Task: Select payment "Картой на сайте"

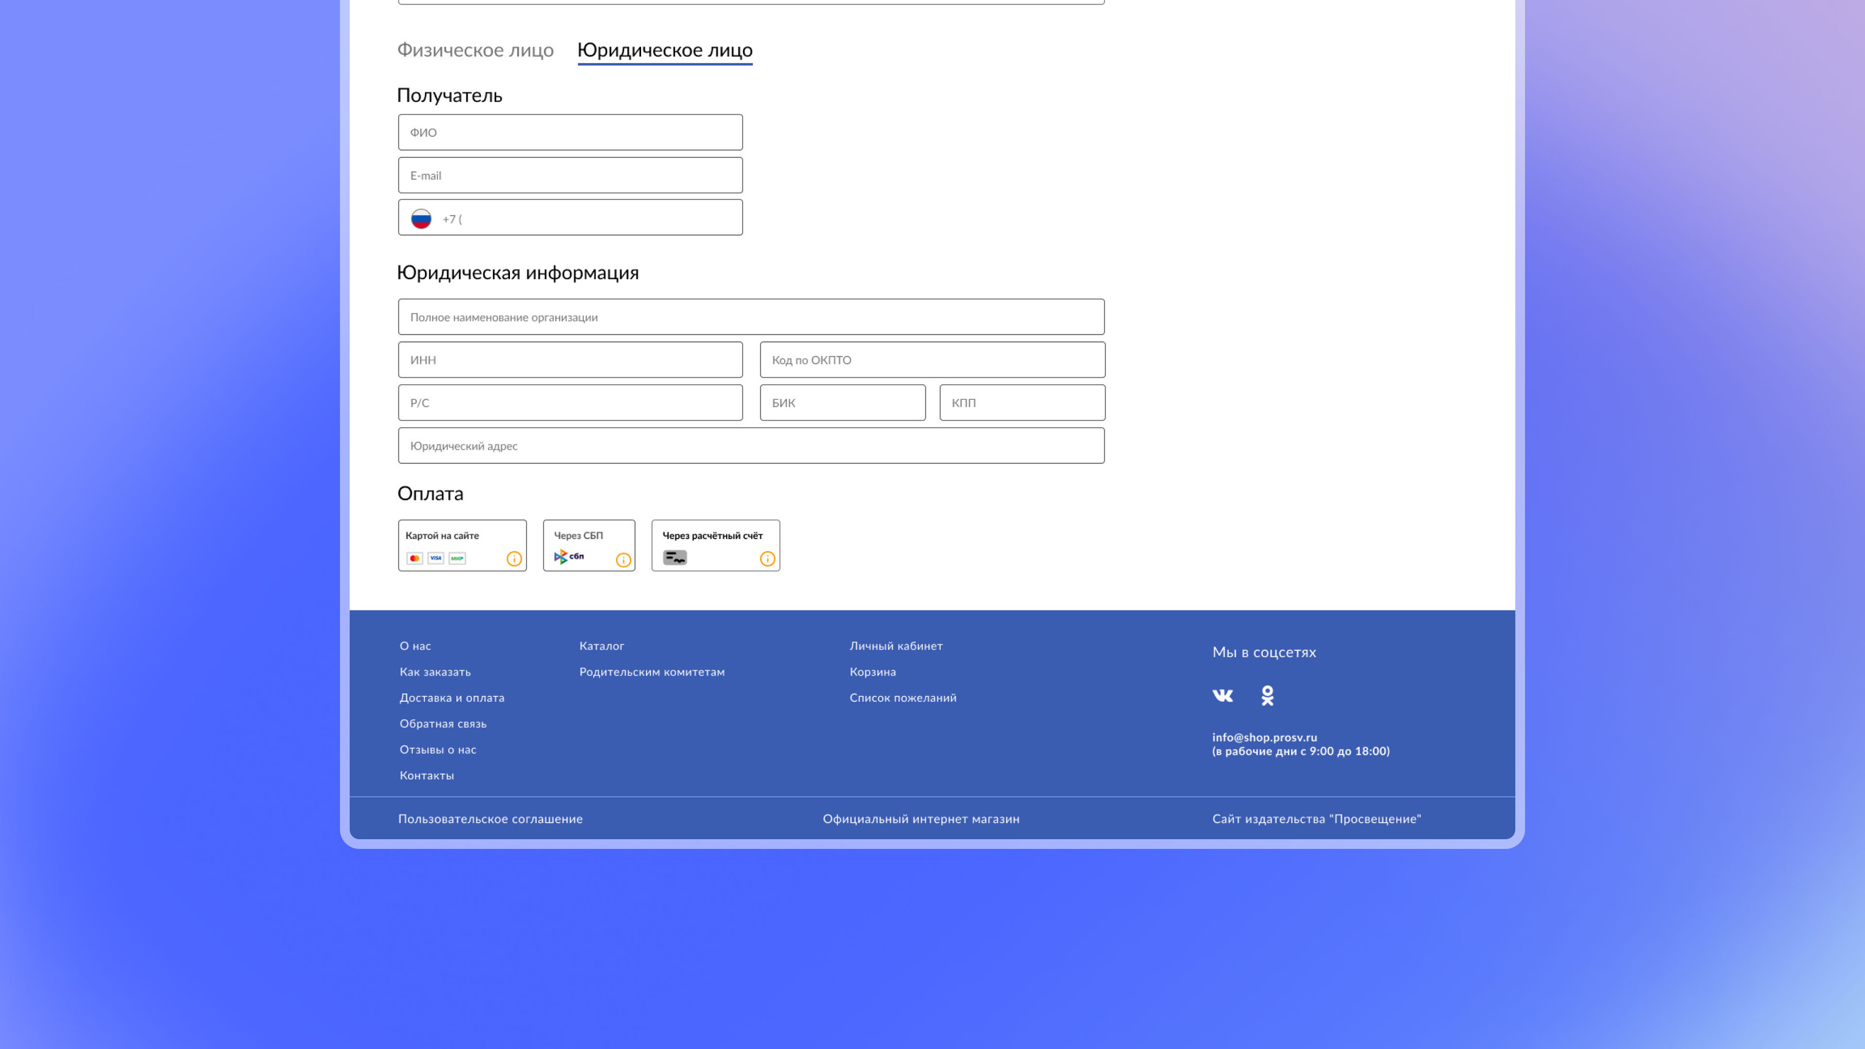Action: pos(442,536)
